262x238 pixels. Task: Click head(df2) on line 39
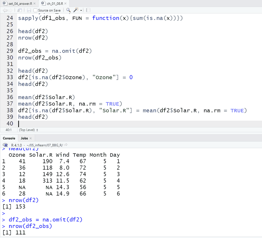(33, 117)
